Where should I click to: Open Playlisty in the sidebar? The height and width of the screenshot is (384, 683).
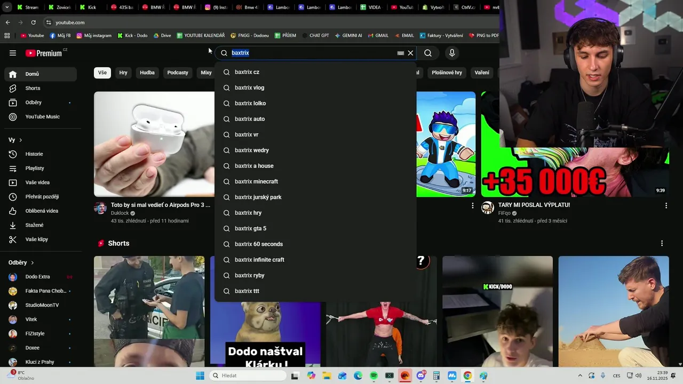(x=41, y=168)
